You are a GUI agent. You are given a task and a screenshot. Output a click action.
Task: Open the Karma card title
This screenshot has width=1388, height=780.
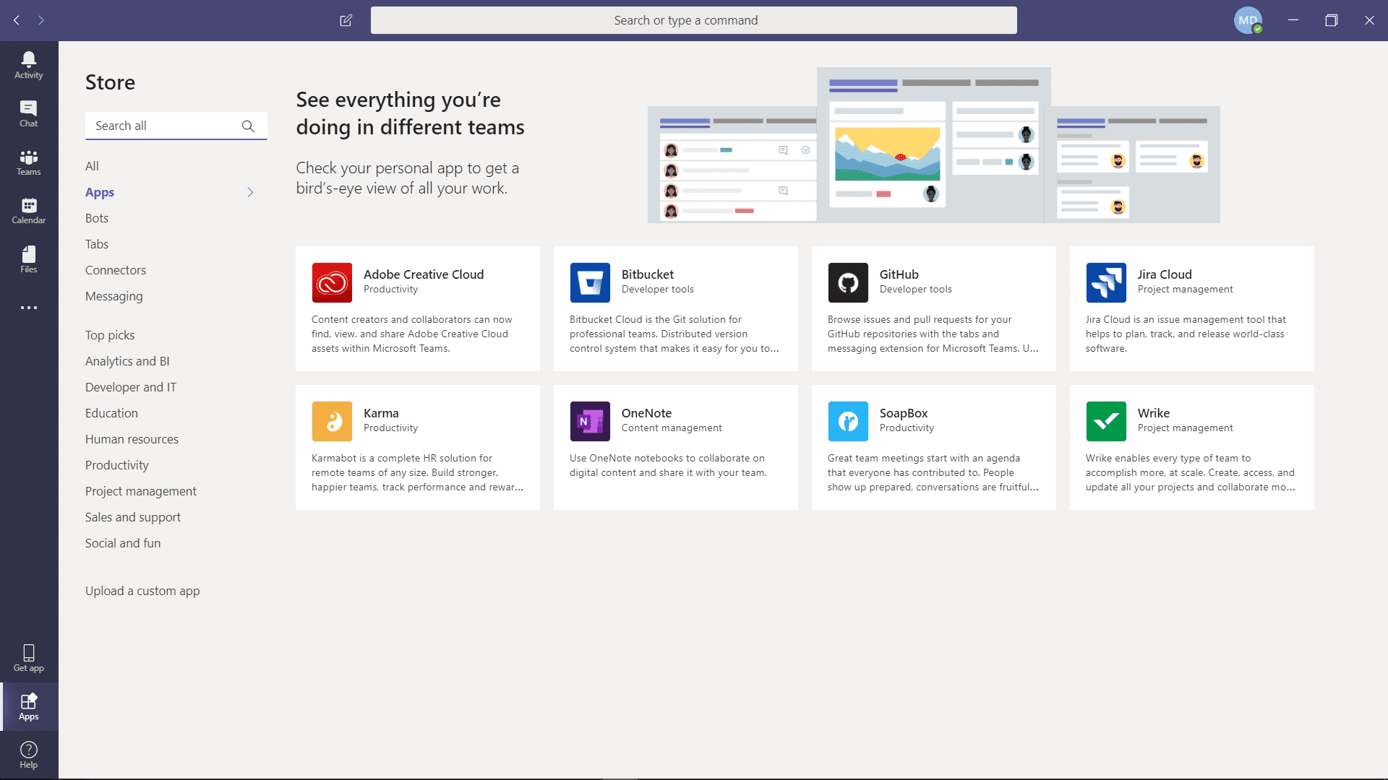tap(381, 413)
